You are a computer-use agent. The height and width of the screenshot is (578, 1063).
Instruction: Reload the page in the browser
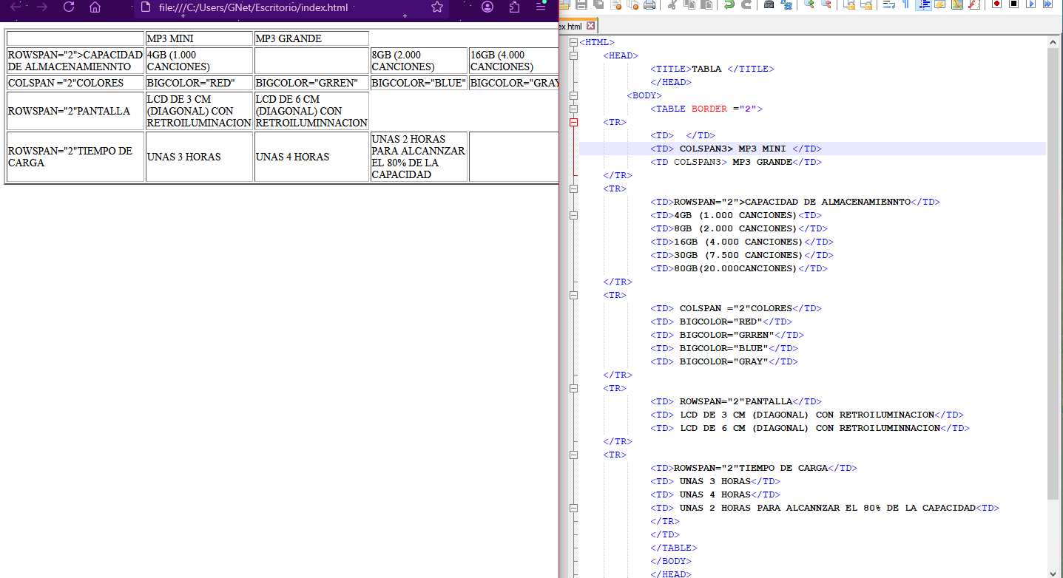tap(69, 7)
